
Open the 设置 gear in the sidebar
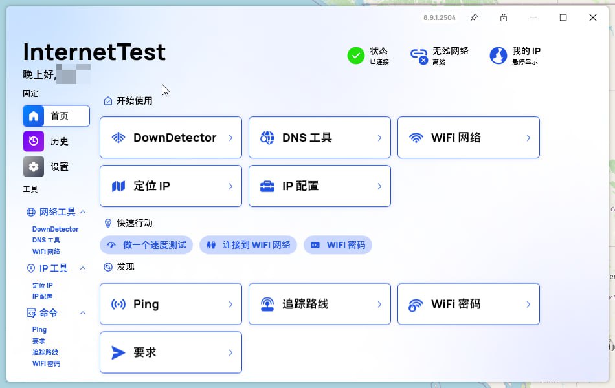(33, 166)
